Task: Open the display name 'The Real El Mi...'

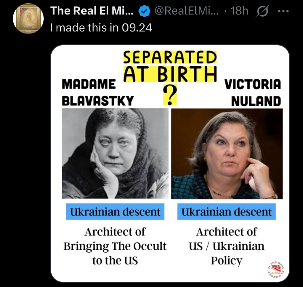Action: point(92,10)
